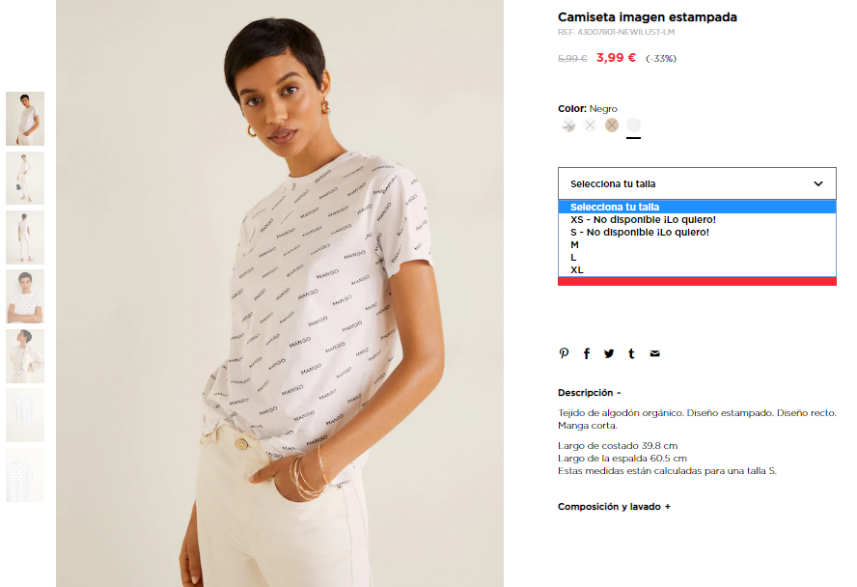Open thumbnail of model wearing jacket
The width and height of the screenshot is (857, 587).
pyautogui.click(x=25, y=356)
